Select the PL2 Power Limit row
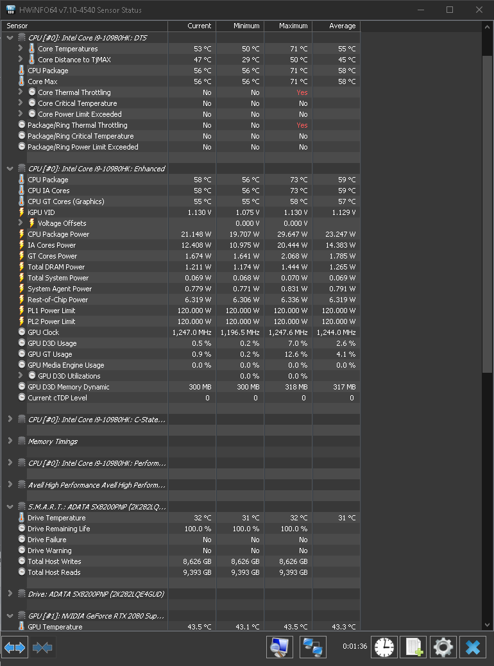 [x=180, y=321]
